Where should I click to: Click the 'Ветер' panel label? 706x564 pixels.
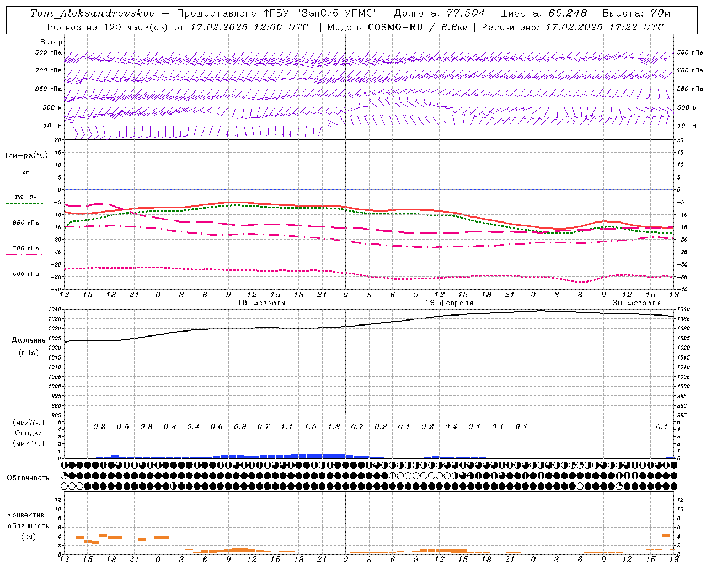pyautogui.click(x=51, y=42)
